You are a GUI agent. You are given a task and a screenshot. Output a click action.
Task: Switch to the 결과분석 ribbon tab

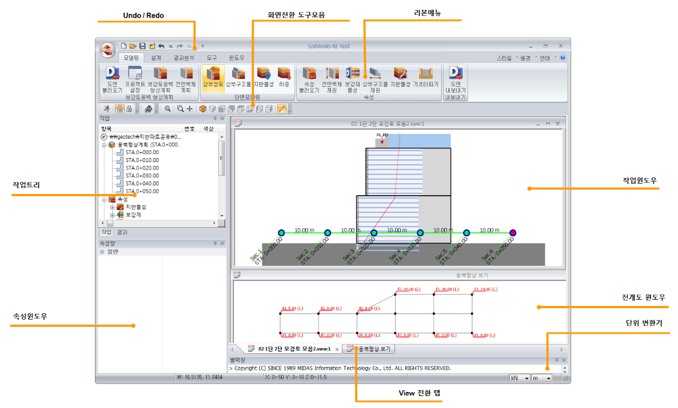[184, 58]
